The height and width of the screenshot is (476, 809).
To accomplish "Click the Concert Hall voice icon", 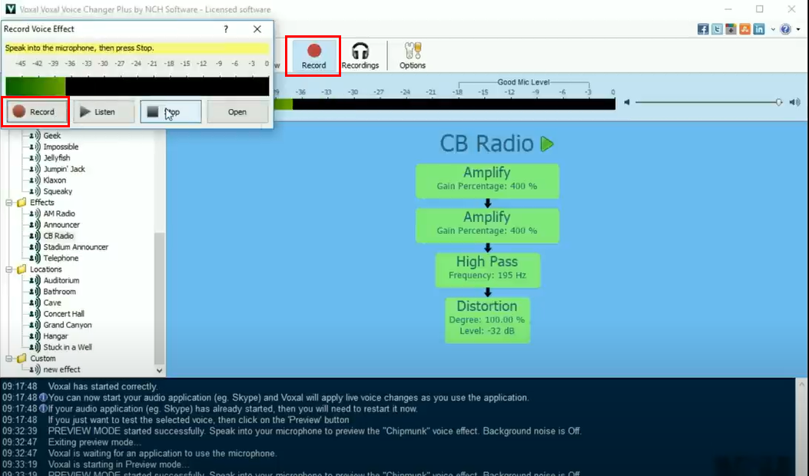I will 35,313.
